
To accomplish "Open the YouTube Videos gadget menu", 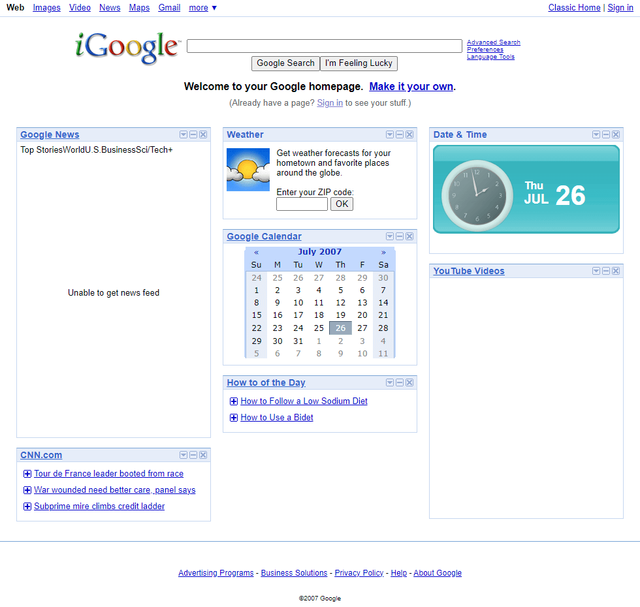I will (596, 271).
